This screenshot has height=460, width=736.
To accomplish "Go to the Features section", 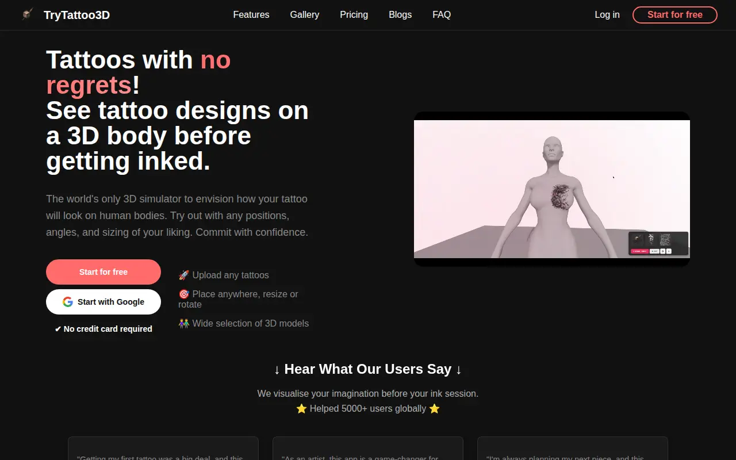I will click(x=251, y=14).
